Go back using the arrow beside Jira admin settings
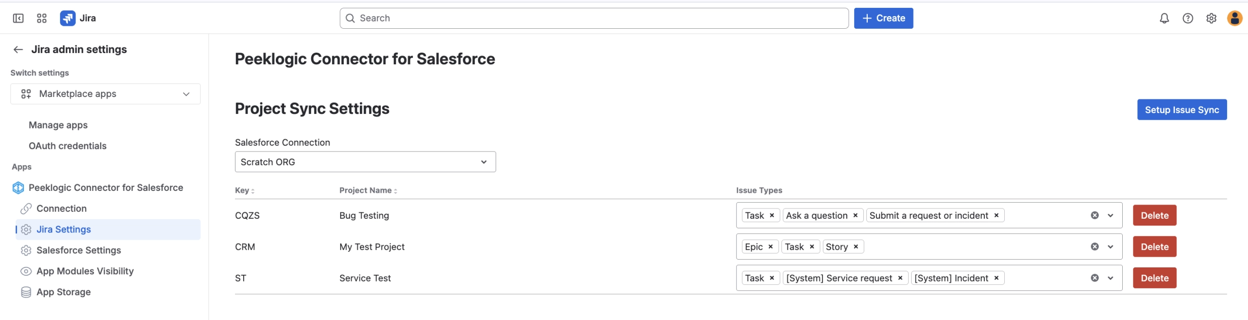Viewport: 1248px width, 320px height. (19, 50)
